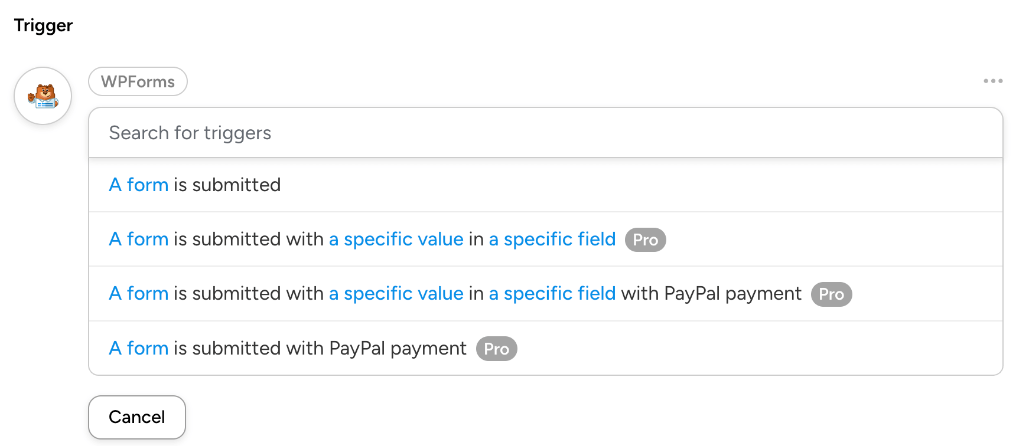Click 'A form' link in the first trigger
Viewport: 1016px width, 446px height.
[139, 185]
